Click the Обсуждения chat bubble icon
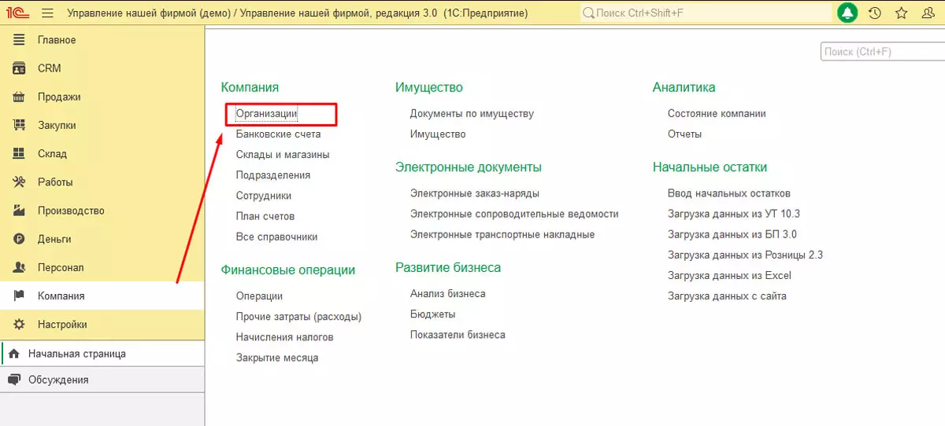Screen dimensions: 945x426 pyautogui.click(x=14, y=380)
